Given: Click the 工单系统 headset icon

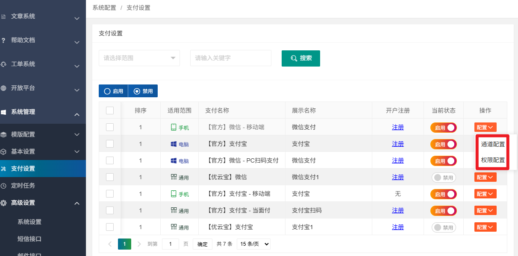Looking at the screenshot, I should (x=3, y=64).
